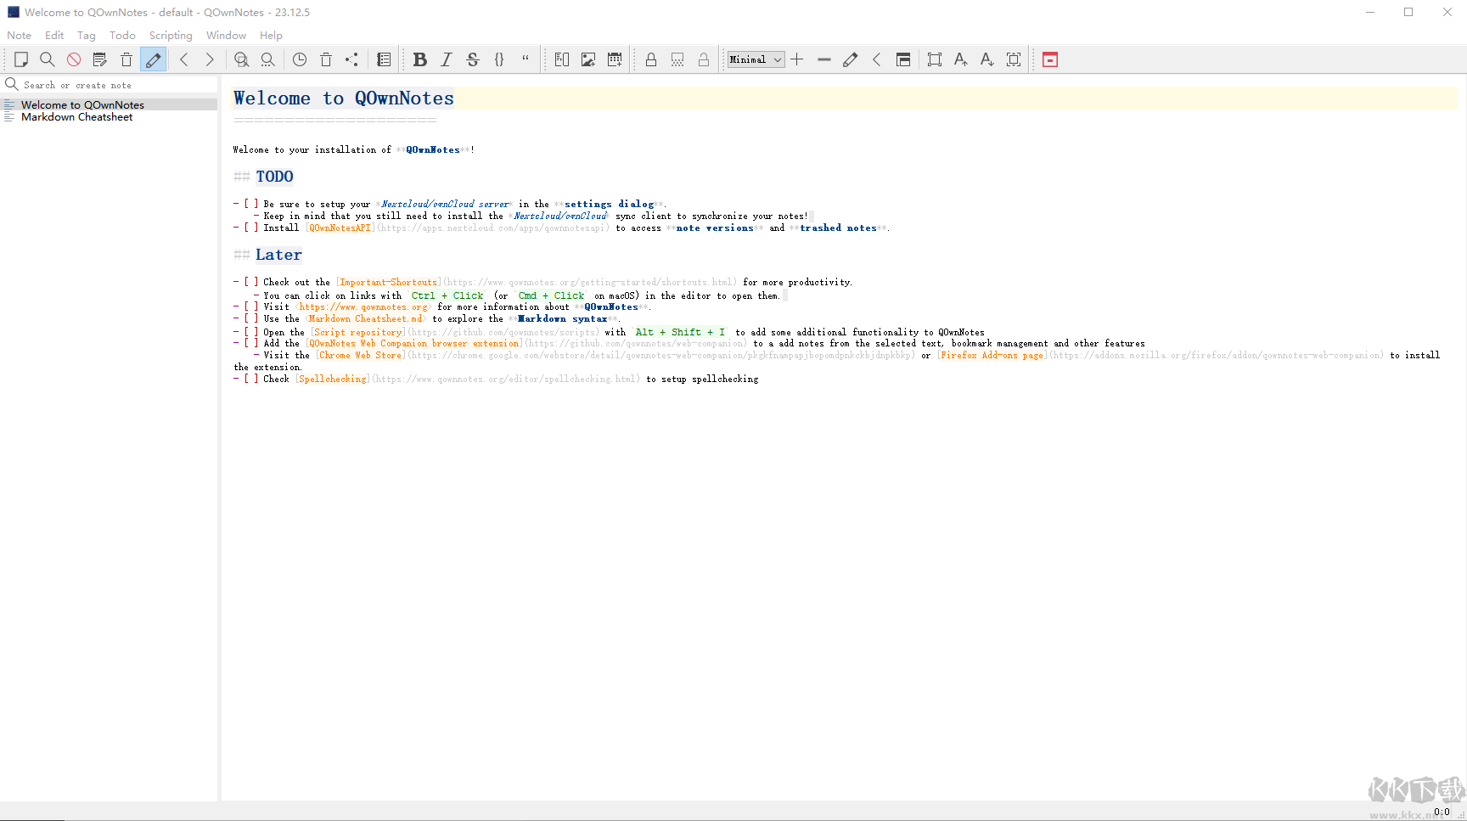
Task: Click the Firefox Add-ons page link
Action: (x=992, y=356)
